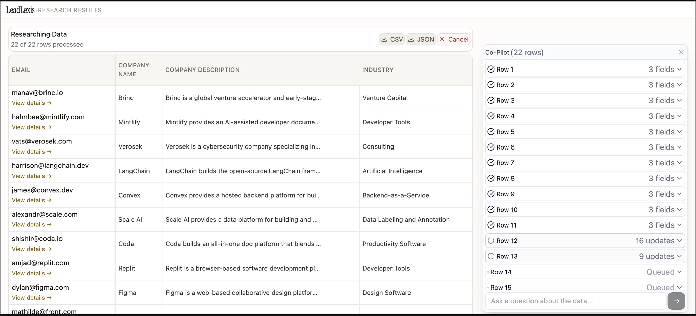
Task: View details for shishir@coda.io
Action: 32,249
